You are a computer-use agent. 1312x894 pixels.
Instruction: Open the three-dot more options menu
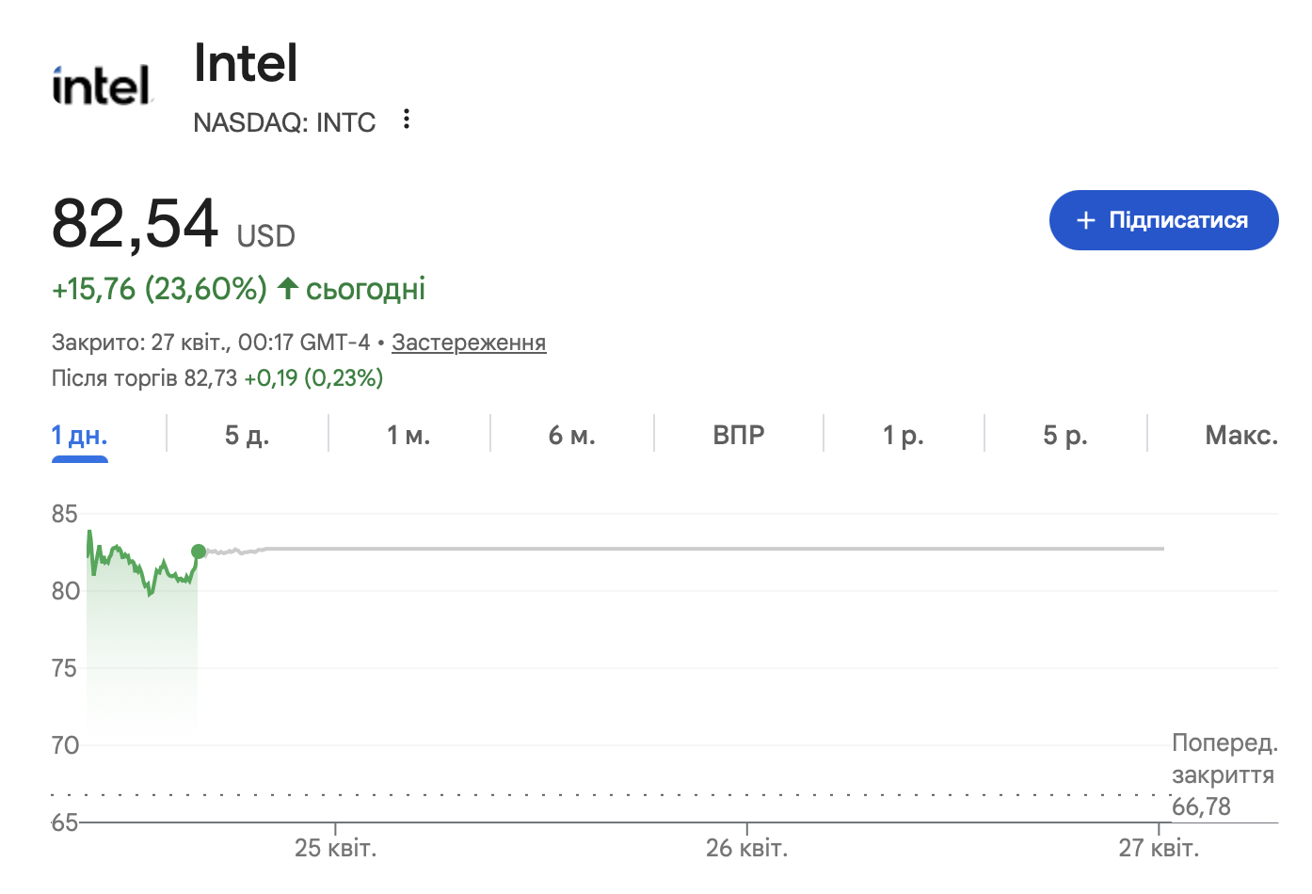(407, 120)
